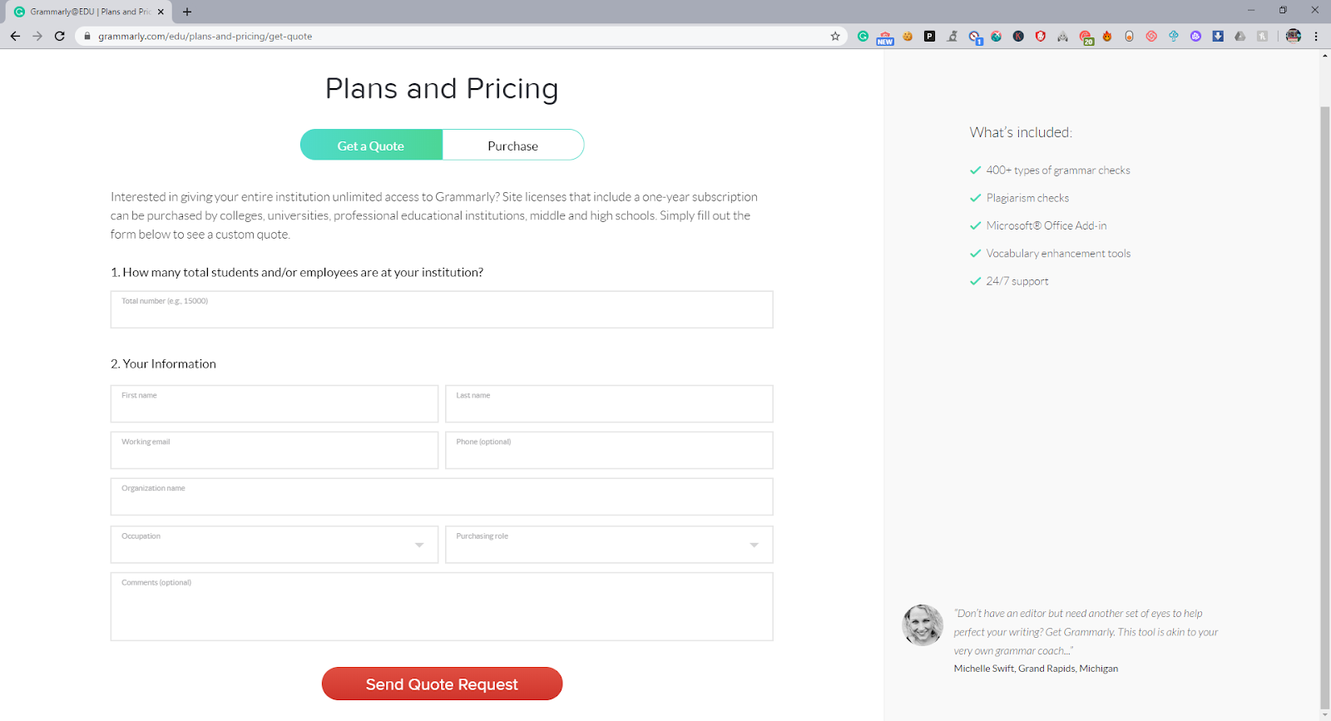Click the blue download arrow extension icon
Viewport: 1331px width, 721px height.
pyautogui.click(x=1218, y=37)
